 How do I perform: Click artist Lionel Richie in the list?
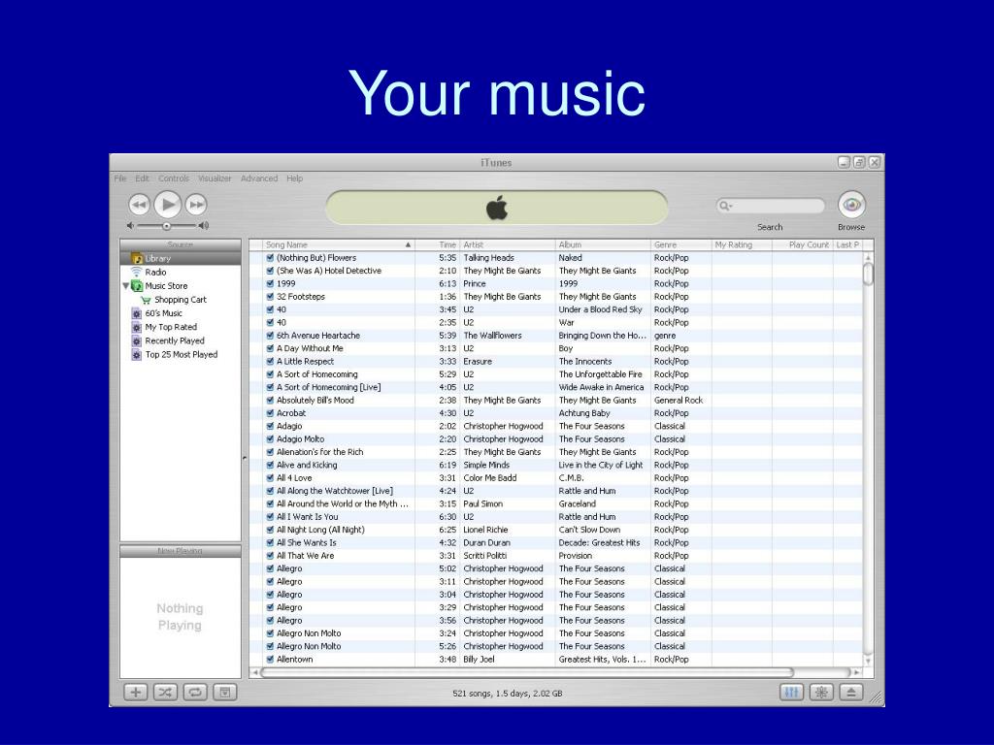pyautogui.click(x=485, y=530)
